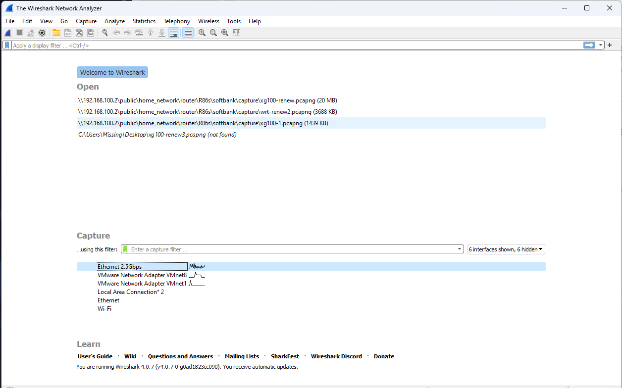Expand the display filter history dropdown

pos(601,45)
